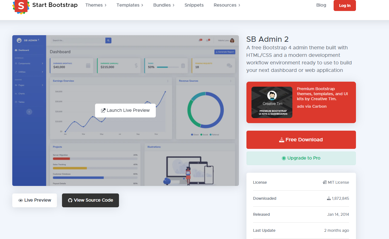Click the download count 1,872,845
The image size is (389, 239).
click(340, 198)
